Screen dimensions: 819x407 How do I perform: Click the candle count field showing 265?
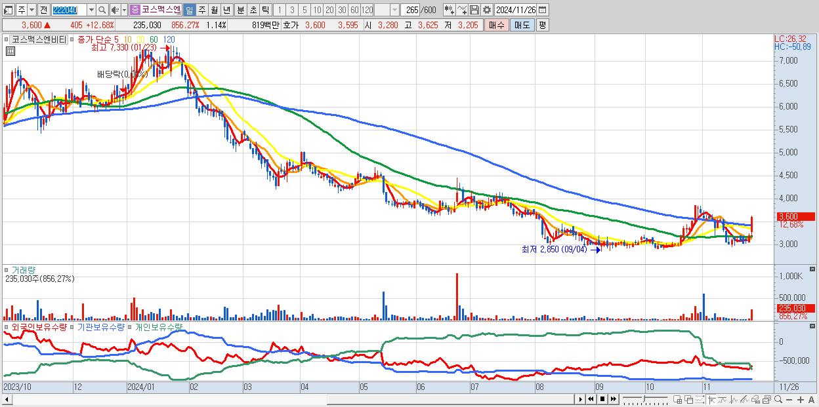coord(411,10)
